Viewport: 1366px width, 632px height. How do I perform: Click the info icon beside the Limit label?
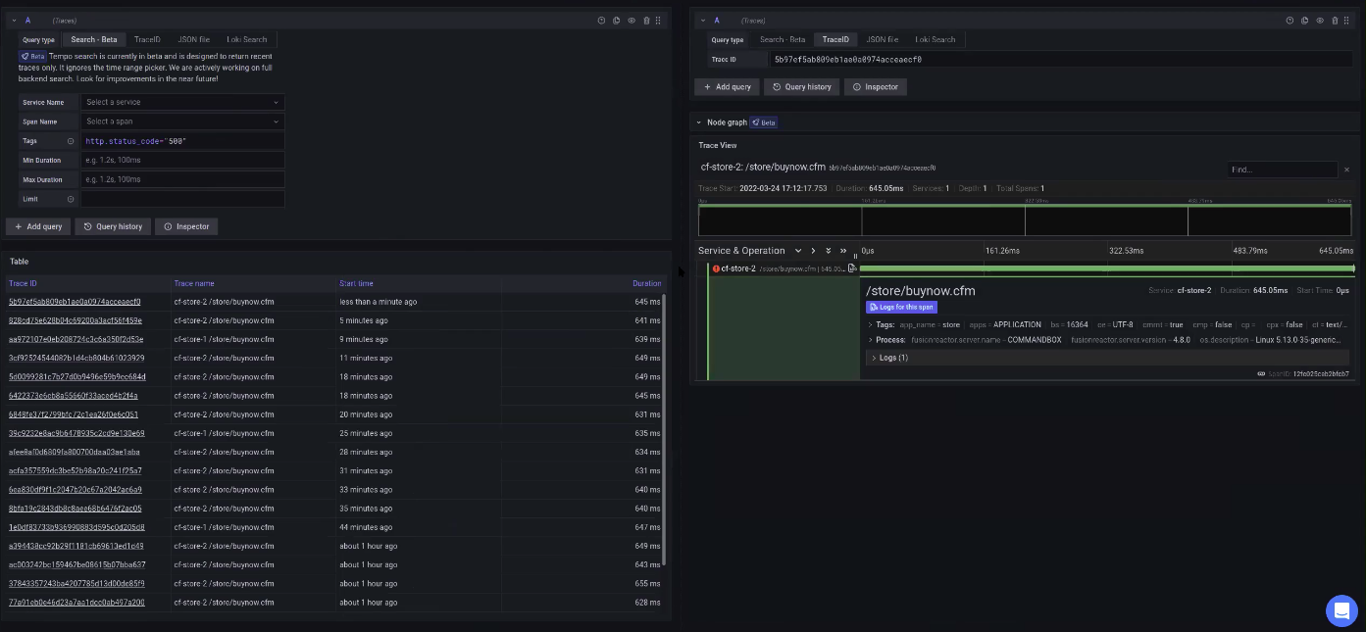pyautogui.click(x=71, y=199)
